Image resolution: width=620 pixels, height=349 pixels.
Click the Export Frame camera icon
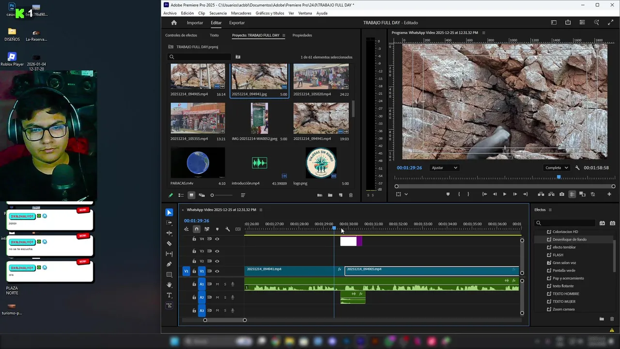tap(561, 194)
